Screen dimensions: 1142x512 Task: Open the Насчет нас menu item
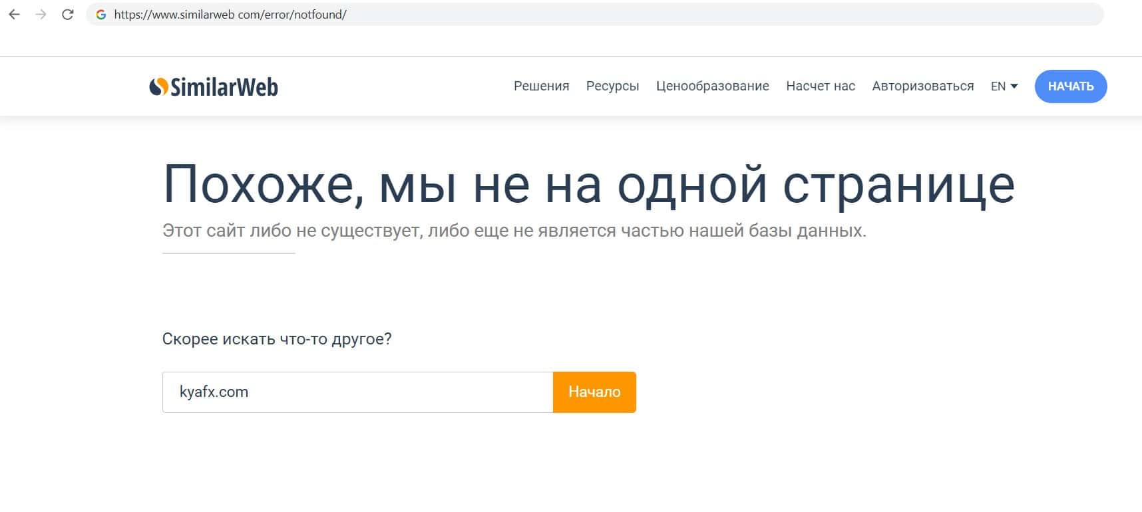tap(821, 86)
